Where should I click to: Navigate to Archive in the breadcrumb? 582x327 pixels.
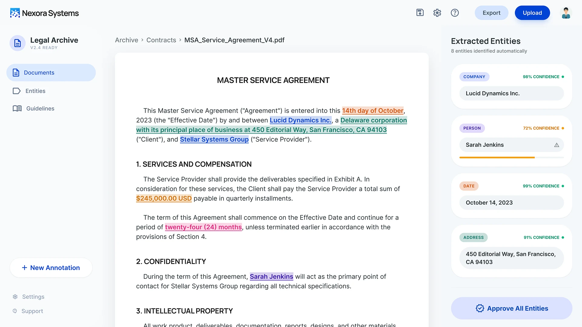[x=126, y=40]
